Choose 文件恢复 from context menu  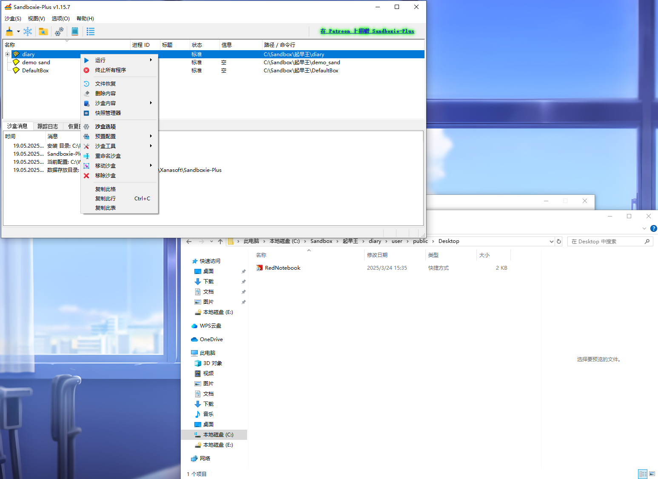coord(120,84)
